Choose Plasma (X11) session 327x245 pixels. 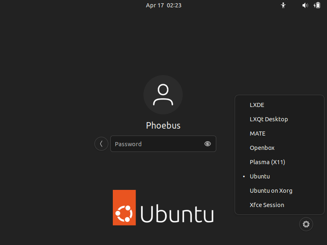(280, 162)
